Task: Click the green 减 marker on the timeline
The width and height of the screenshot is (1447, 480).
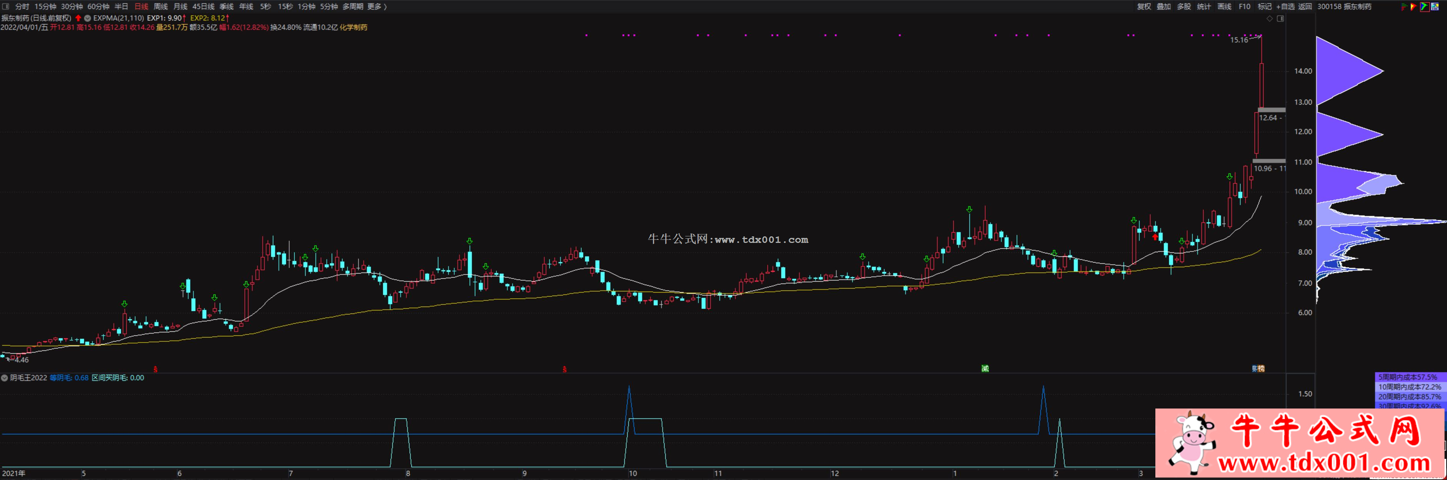Action: (985, 368)
